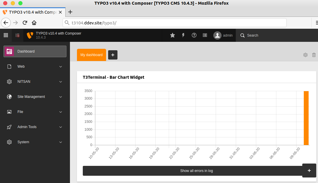Add a new dashboard tab
Viewport: 318px width, 183px height.
pyautogui.click(x=113, y=55)
